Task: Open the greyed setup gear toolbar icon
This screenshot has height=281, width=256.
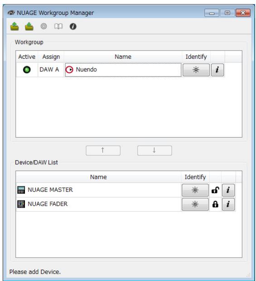Action: pyautogui.click(x=43, y=26)
